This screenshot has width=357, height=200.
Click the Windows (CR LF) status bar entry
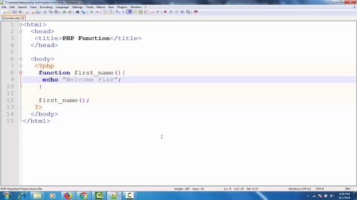click(300, 189)
